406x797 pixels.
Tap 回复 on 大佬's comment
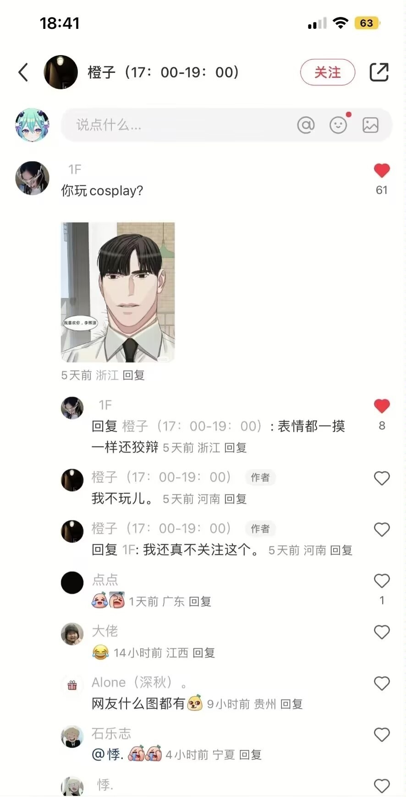(204, 653)
